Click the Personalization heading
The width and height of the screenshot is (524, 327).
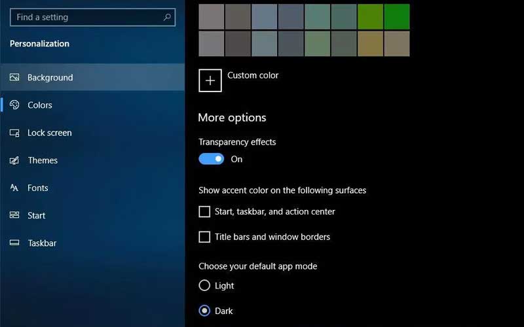pyautogui.click(x=39, y=44)
